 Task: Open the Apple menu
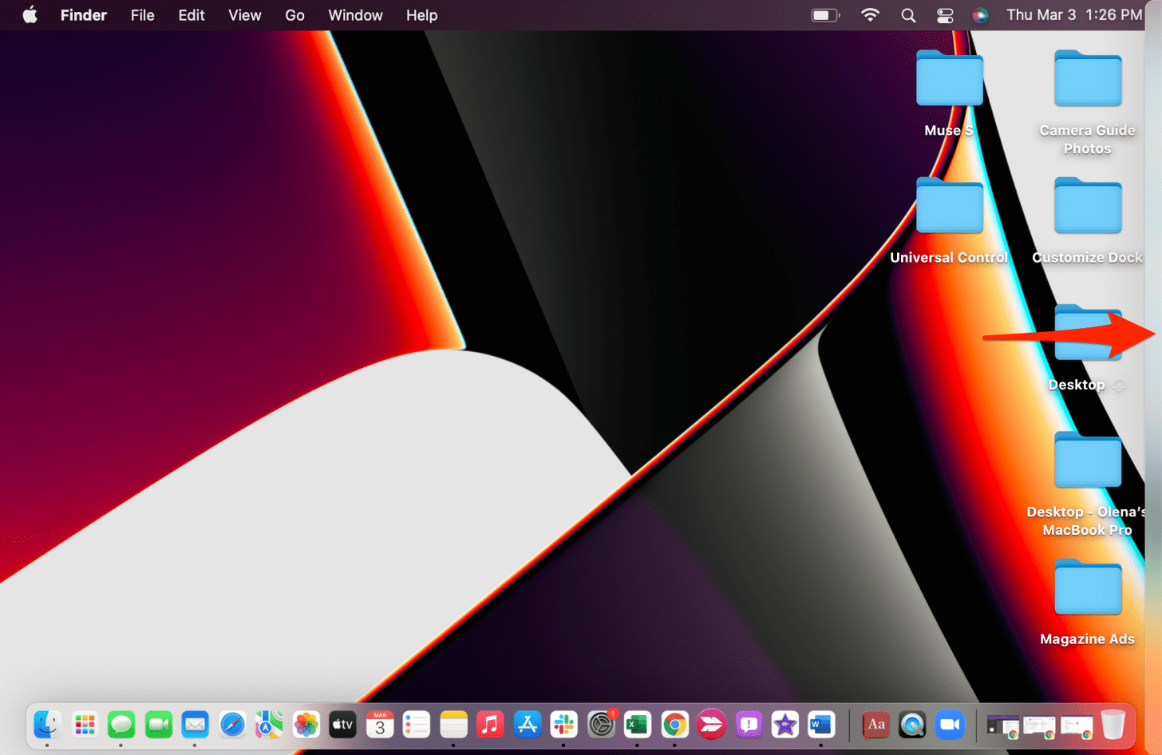click(30, 14)
